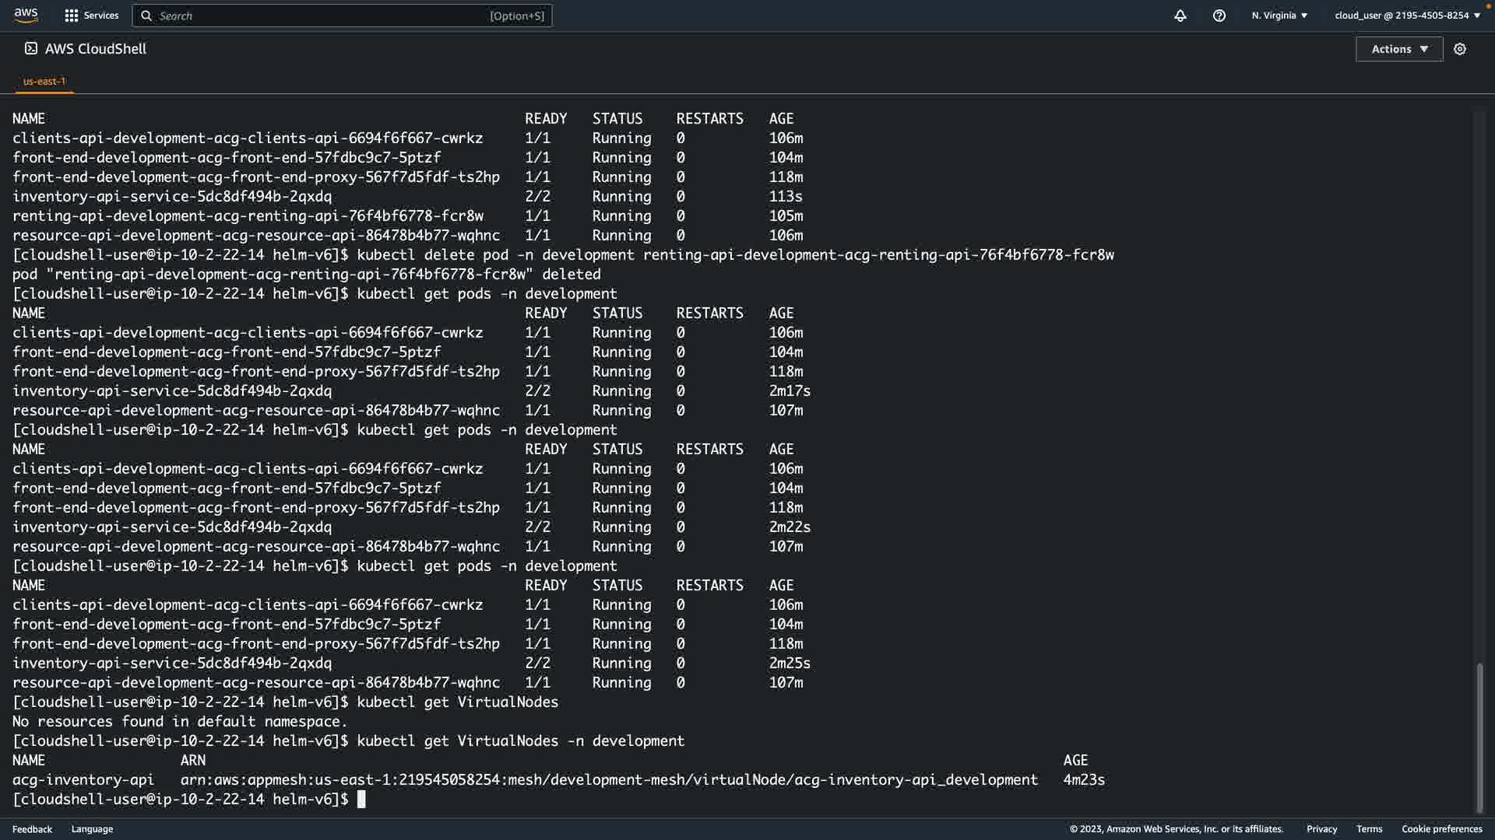
Task: Open the Terms link
Action: pyautogui.click(x=1369, y=829)
